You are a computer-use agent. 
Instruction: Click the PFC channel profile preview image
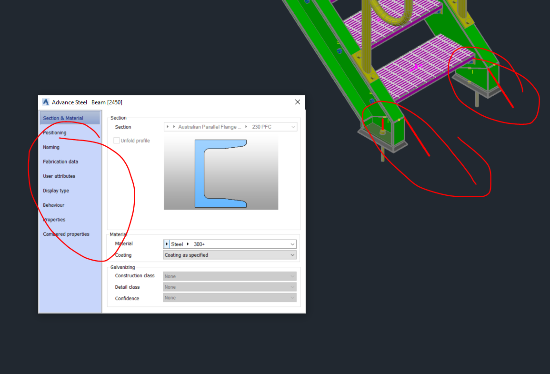(221, 173)
